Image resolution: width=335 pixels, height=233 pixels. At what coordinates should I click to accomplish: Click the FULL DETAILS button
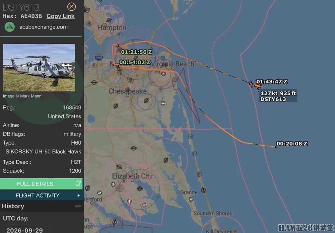pyautogui.click(x=41, y=184)
